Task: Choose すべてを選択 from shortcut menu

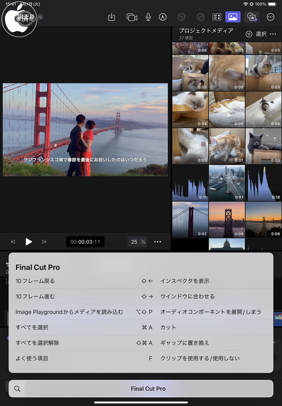Action: (32, 328)
